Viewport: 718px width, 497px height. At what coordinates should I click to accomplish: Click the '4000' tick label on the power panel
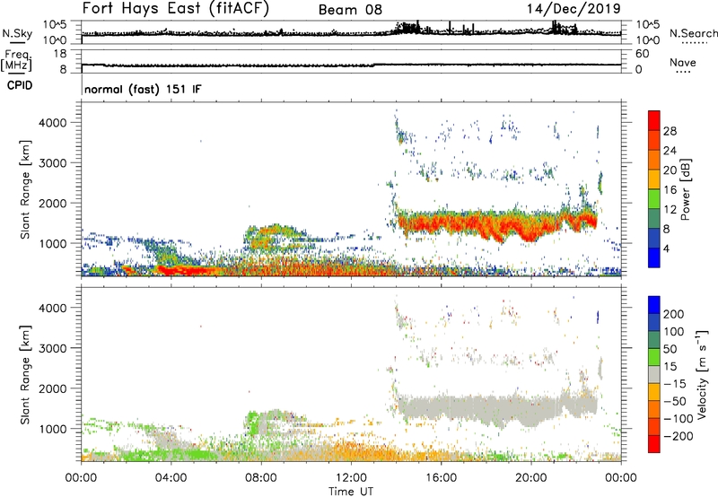[53, 123]
